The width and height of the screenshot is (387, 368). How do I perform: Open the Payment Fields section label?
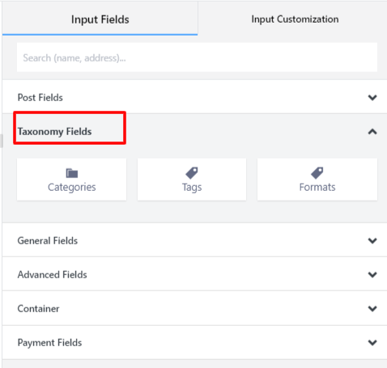tap(49, 343)
